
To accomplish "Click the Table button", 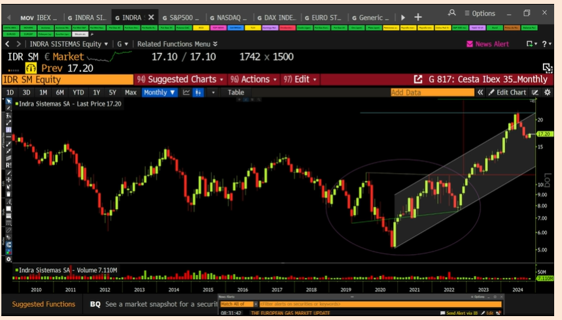I will click(x=236, y=92).
